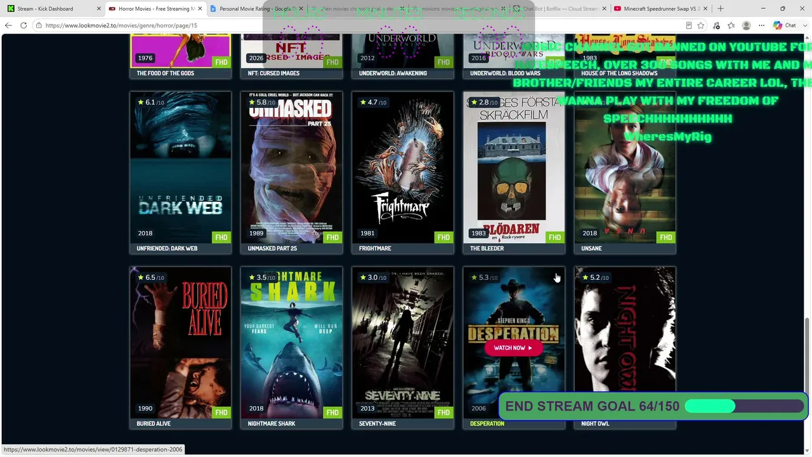Open the Unmasked Part 25 title link

pyautogui.click(x=272, y=248)
